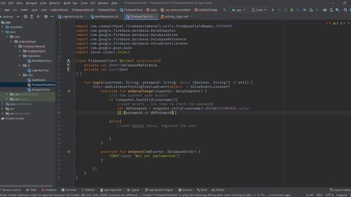Image resolution: width=351 pixels, height=197 pixels.
Task: Open Project panel options gear
Action: (46, 16)
